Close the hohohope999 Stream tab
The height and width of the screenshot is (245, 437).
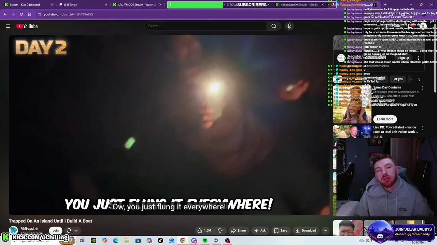click(x=323, y=5)
